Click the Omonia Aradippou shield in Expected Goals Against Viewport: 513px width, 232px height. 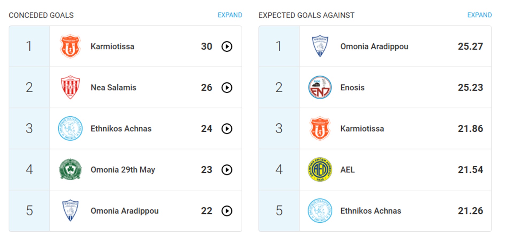tap(320, 46)
